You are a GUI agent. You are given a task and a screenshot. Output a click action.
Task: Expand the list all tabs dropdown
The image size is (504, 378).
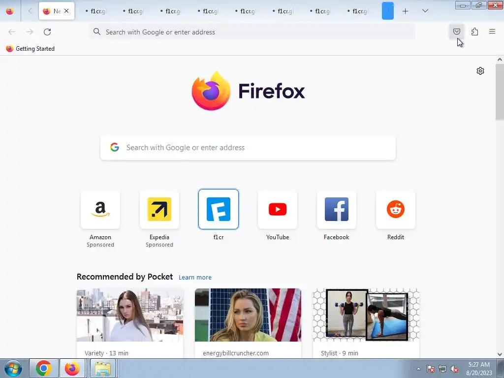point(425,11)
